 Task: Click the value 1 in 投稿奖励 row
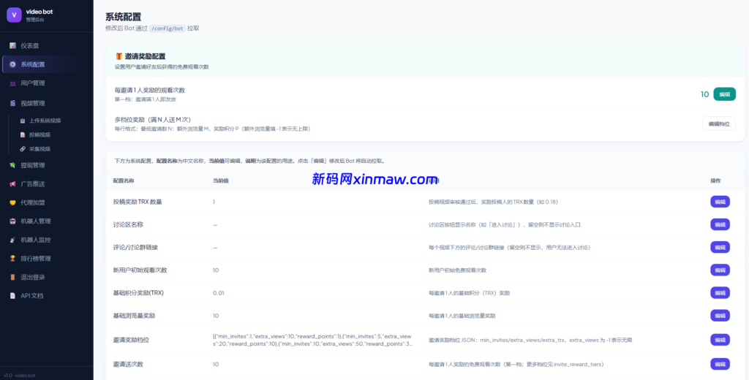coord(214,202)
